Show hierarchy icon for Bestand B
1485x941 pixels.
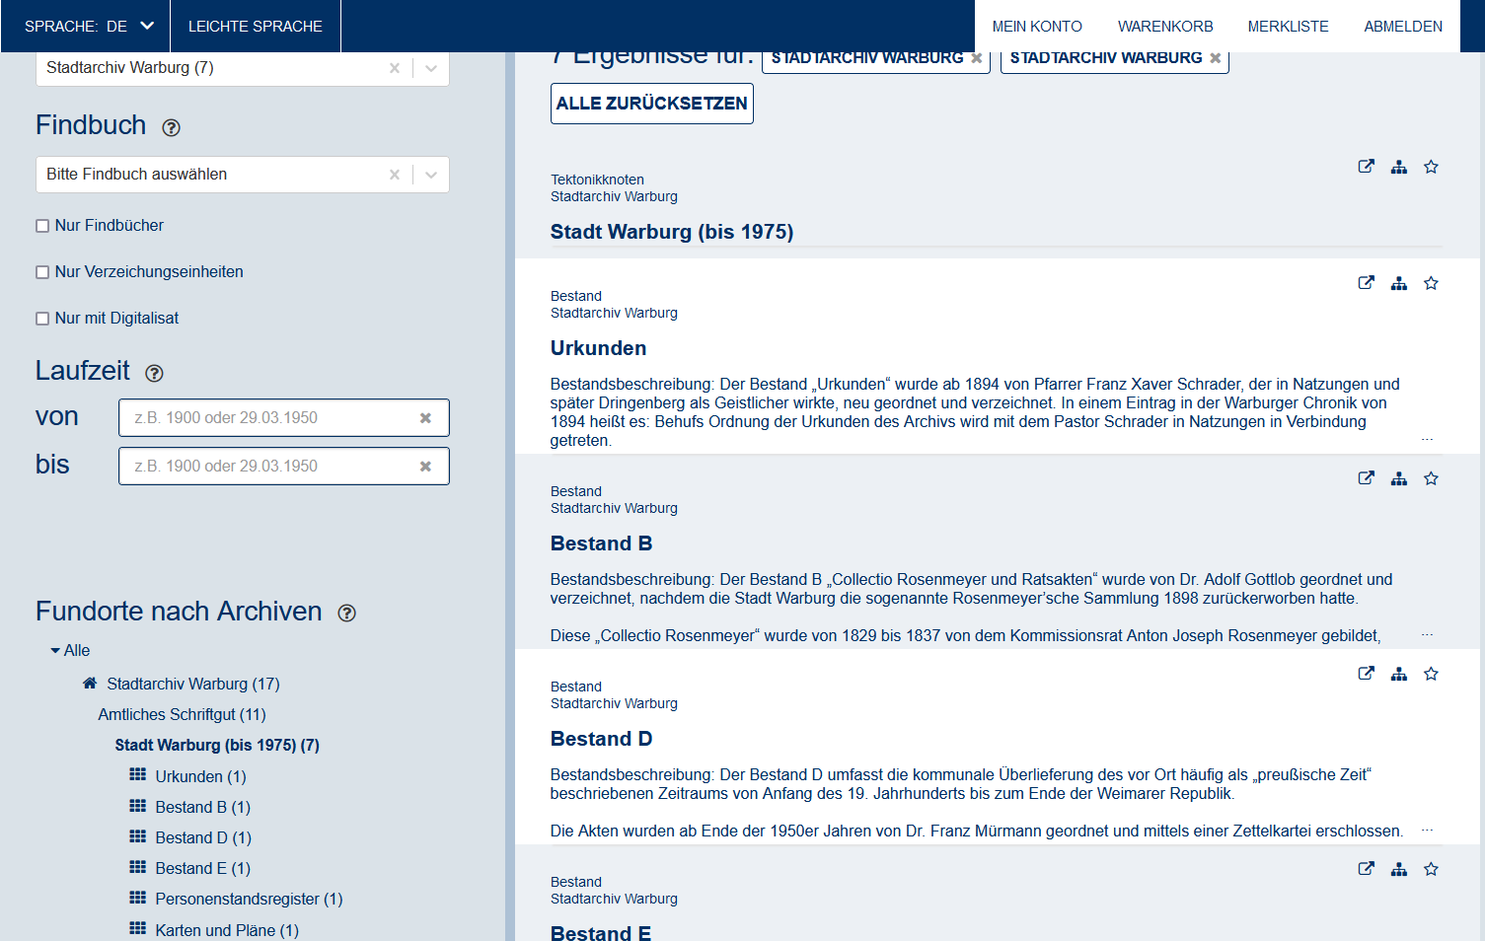(x=1399, y=478)
